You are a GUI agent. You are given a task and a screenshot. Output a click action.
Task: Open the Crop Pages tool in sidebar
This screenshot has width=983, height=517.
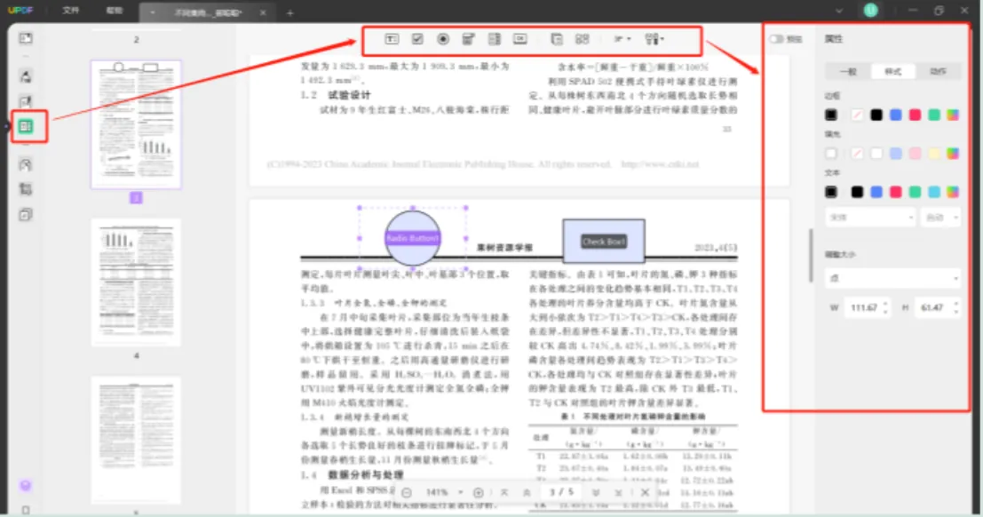[26, 189]
